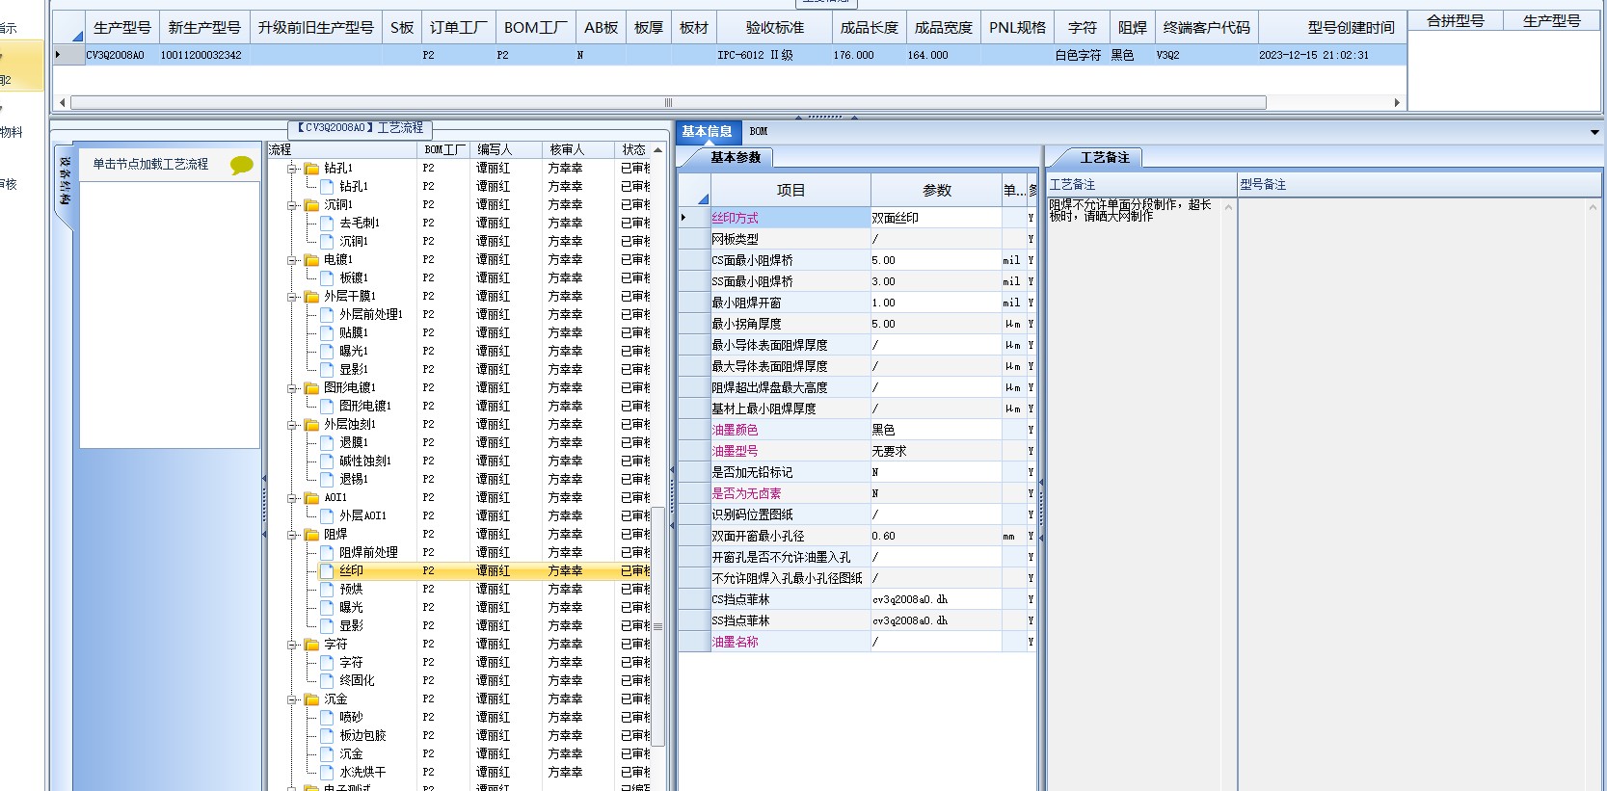Image resolution: width=1607 pixels, height=791 pixels.
Task: Select the CV3Q2008A0 row in top grid
Action: tap(728, 55)
